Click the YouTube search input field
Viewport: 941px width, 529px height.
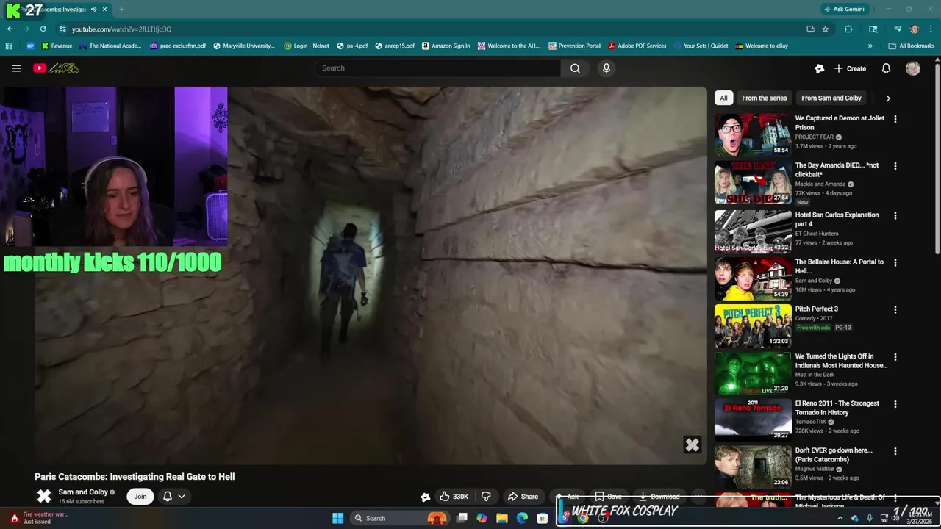coord(437,68)
